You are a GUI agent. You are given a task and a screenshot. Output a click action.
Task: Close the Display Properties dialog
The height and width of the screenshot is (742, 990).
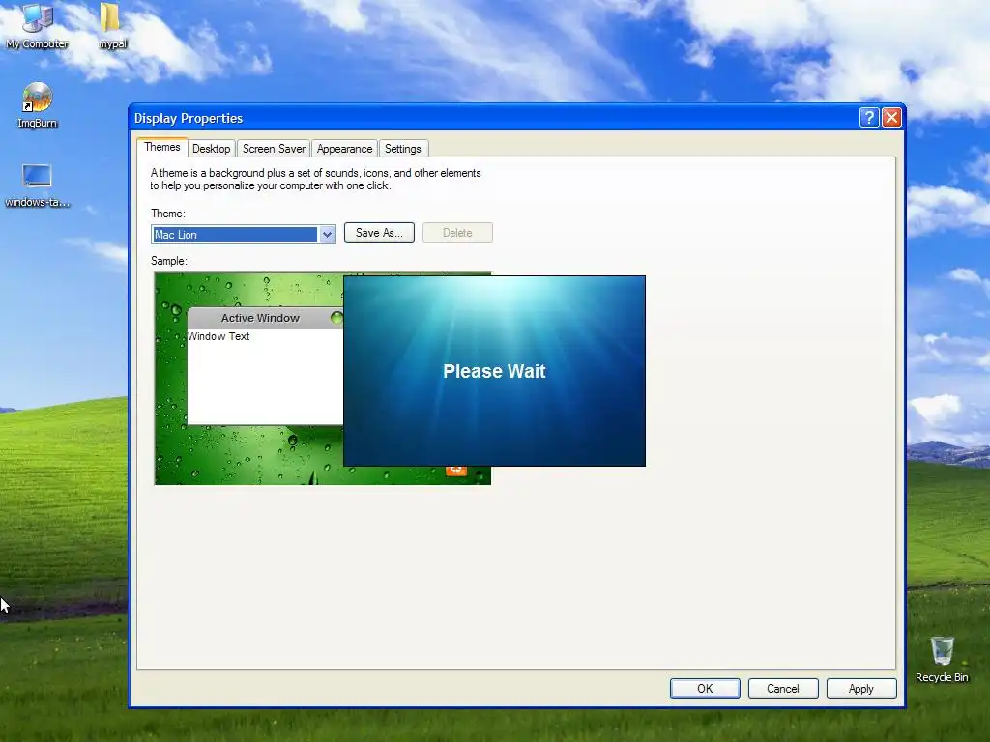891,117
